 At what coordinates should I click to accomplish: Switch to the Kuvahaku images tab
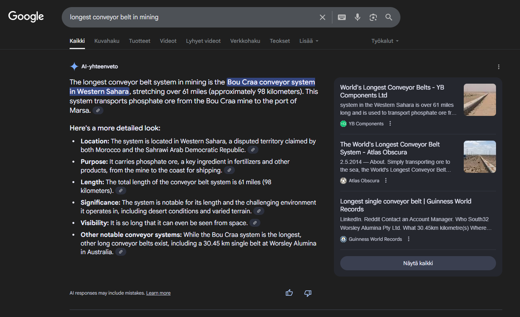click(x=107, y=41)
